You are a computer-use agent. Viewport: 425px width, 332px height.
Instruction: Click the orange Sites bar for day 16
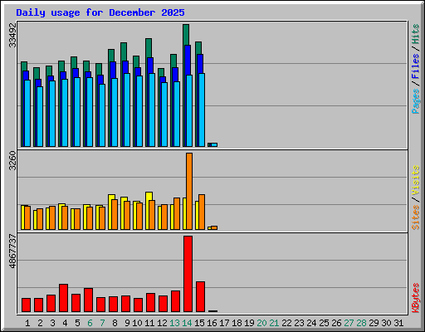[x=214, y=227]
